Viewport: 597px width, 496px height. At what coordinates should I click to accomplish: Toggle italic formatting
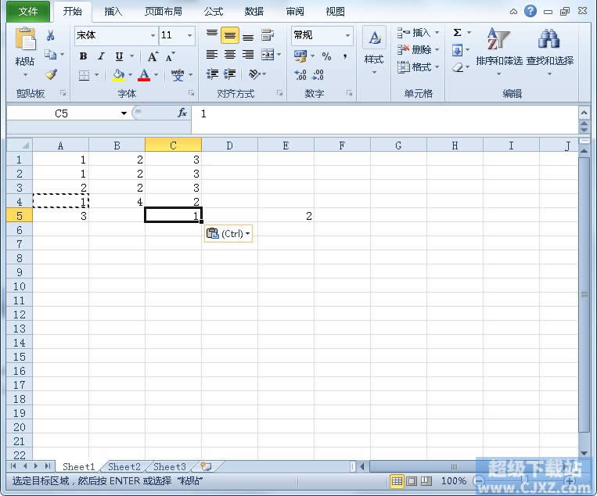(101, 56)
